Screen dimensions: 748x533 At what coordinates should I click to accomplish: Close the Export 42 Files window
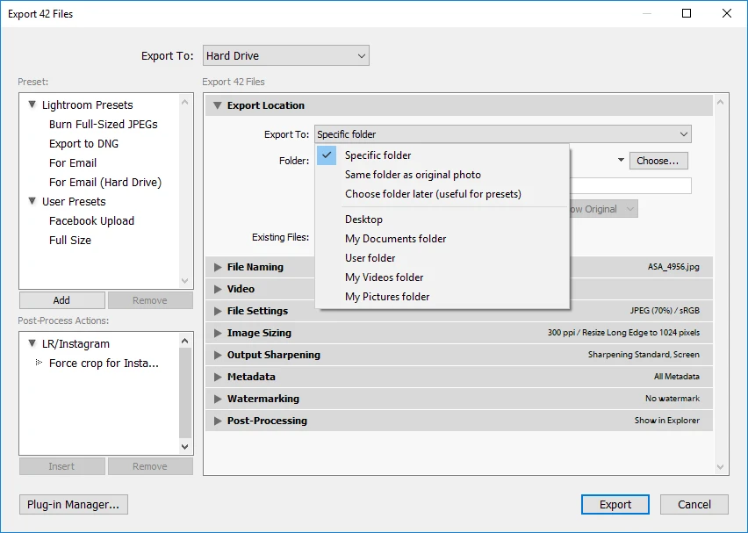(727, 13)
